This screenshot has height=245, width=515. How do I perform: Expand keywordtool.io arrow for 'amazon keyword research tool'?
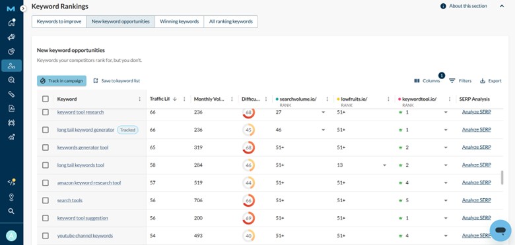(x=446, y=183)
